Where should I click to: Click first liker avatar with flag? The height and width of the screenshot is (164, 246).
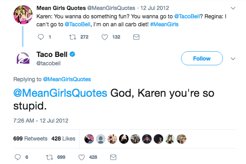90,139
